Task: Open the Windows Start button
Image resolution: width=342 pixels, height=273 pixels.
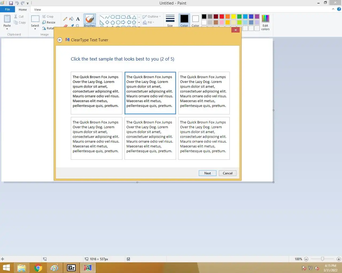Action: 6,268
